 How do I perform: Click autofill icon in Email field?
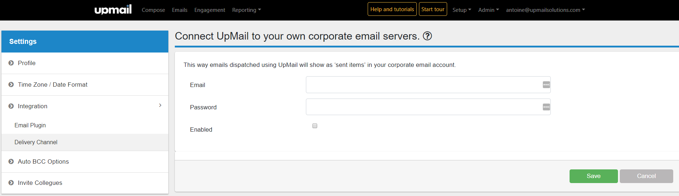546,85
